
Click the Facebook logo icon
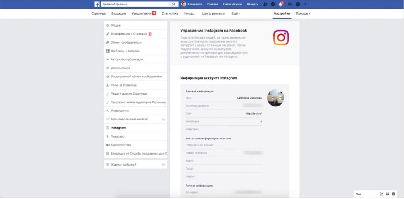(97, 4)
